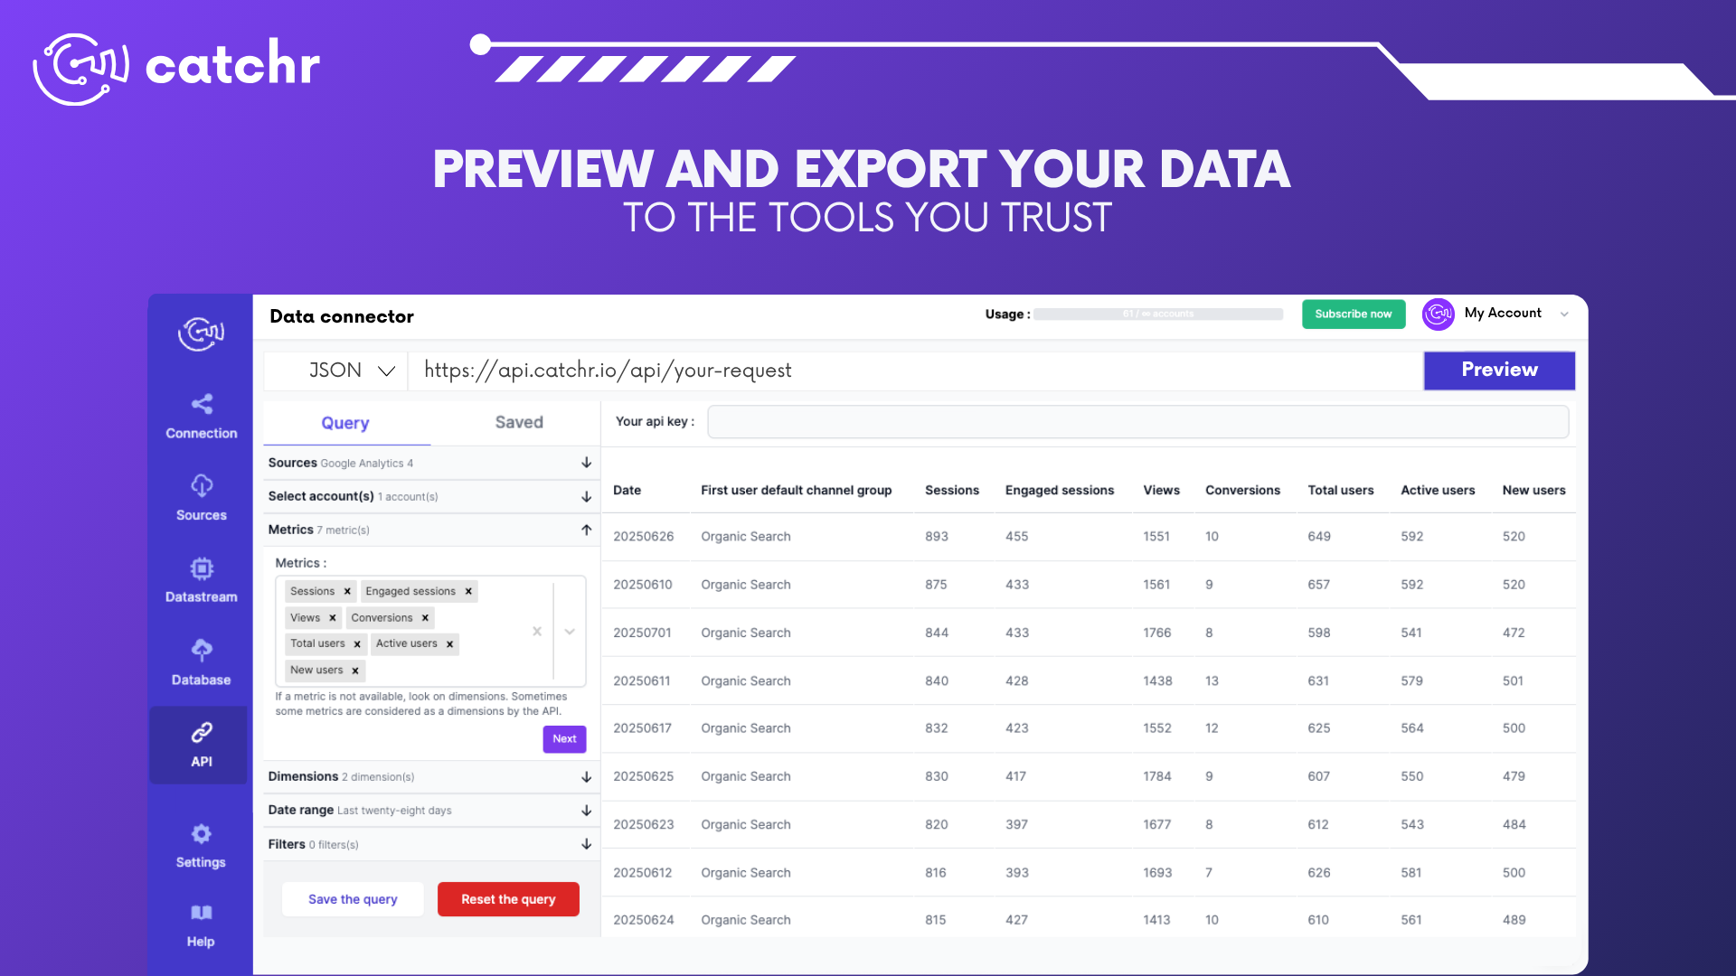The height and width of the screenshot is (976, 1736).
Task: Click the My Account avatar icon
Action: coord(1438,314)
